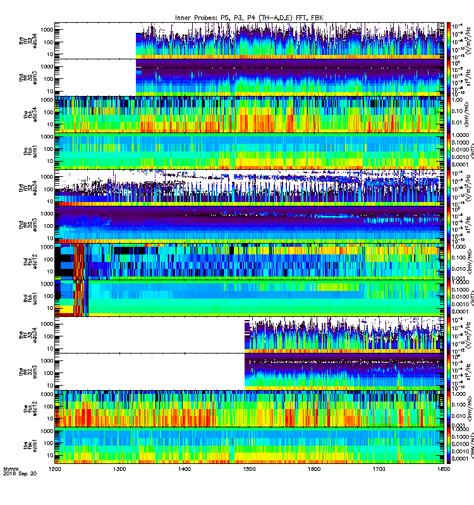474x505 pixels.
Task: Click the "1400" time axis label
Action: tap(184, 469)
